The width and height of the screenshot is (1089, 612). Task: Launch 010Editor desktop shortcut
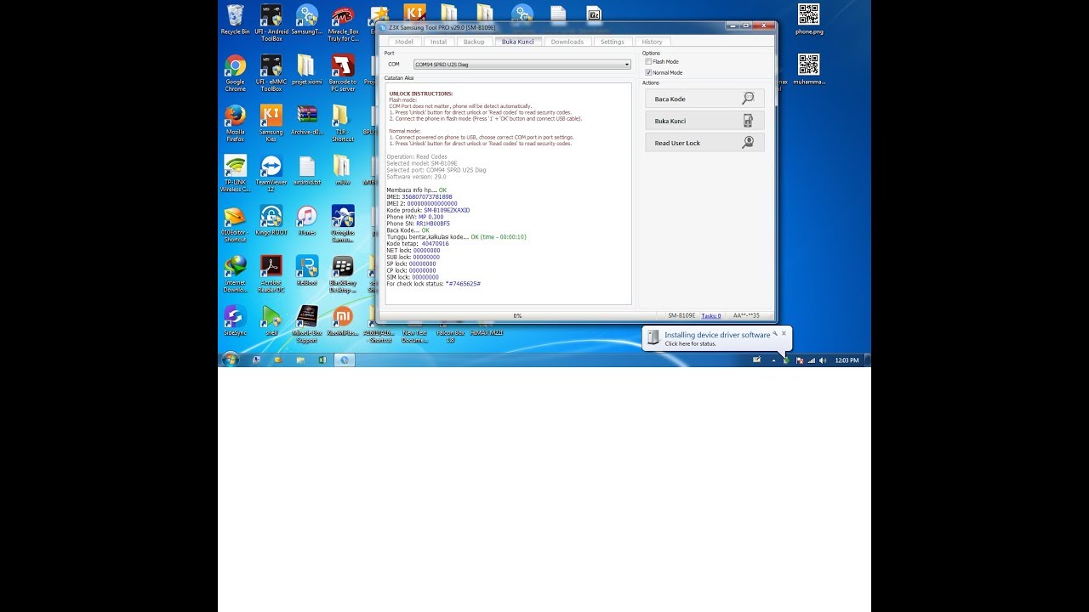pos(235,224)
